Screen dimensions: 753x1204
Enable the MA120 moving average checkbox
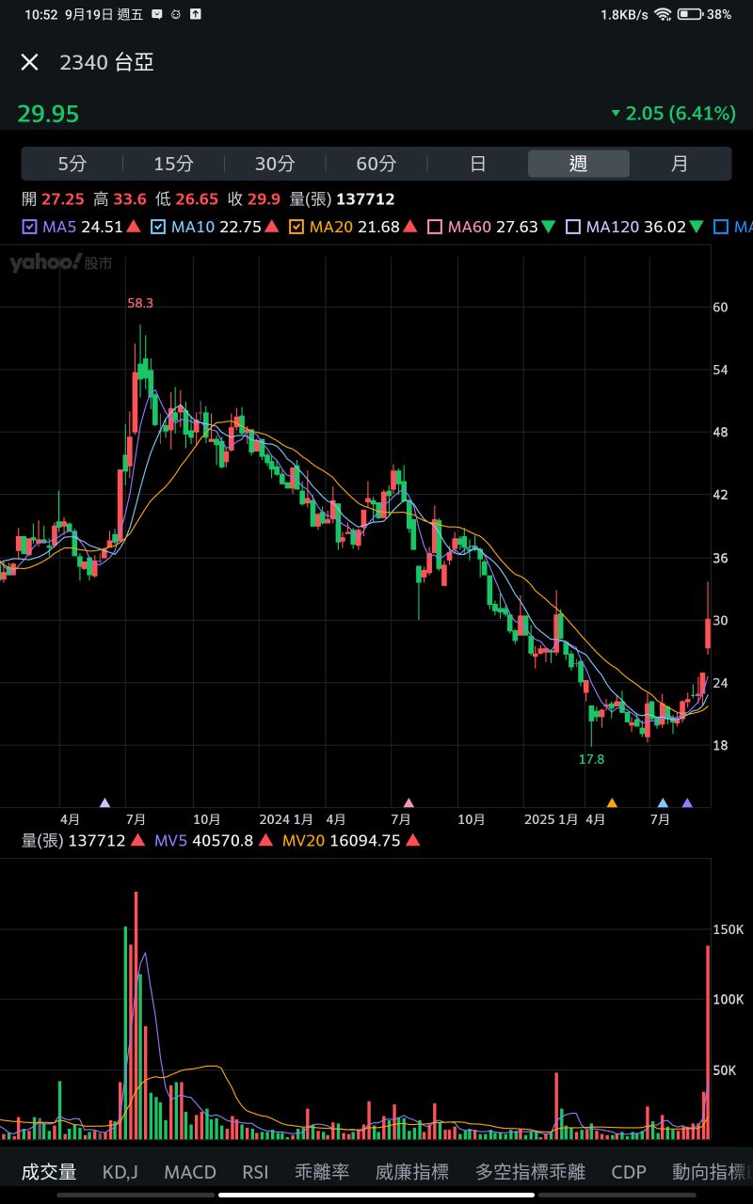click(573, 227)
